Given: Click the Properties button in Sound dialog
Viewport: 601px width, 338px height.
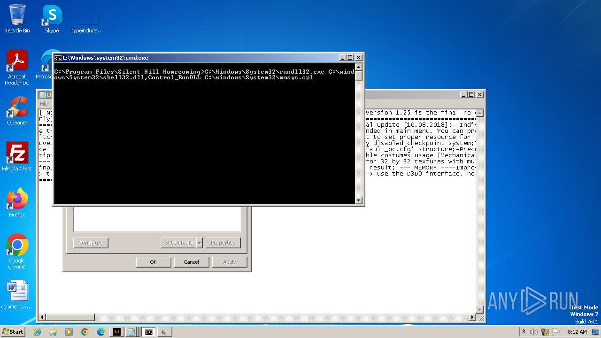Looking at the screenshot, I should tap(223, 243).
